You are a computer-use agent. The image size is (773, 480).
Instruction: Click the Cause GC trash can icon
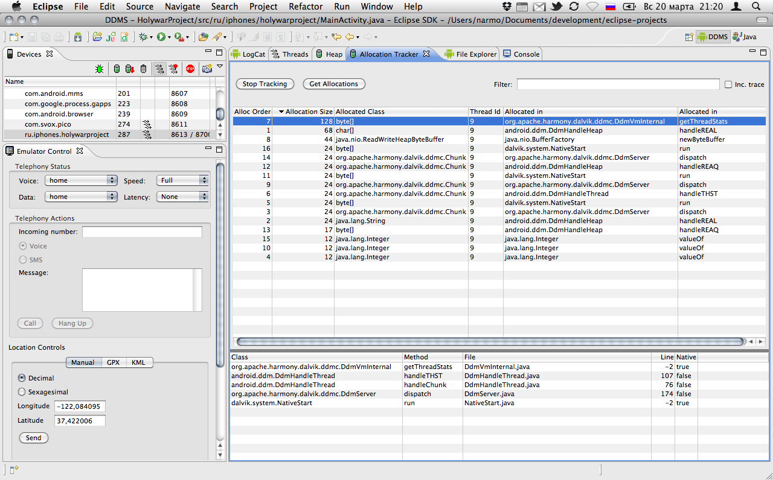point(143,69)
